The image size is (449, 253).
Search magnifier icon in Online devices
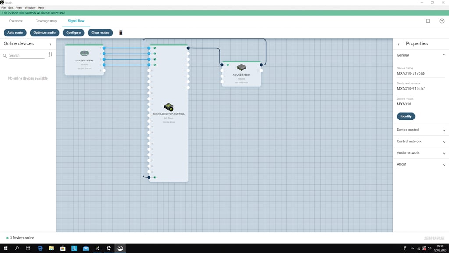click(4, 56)
